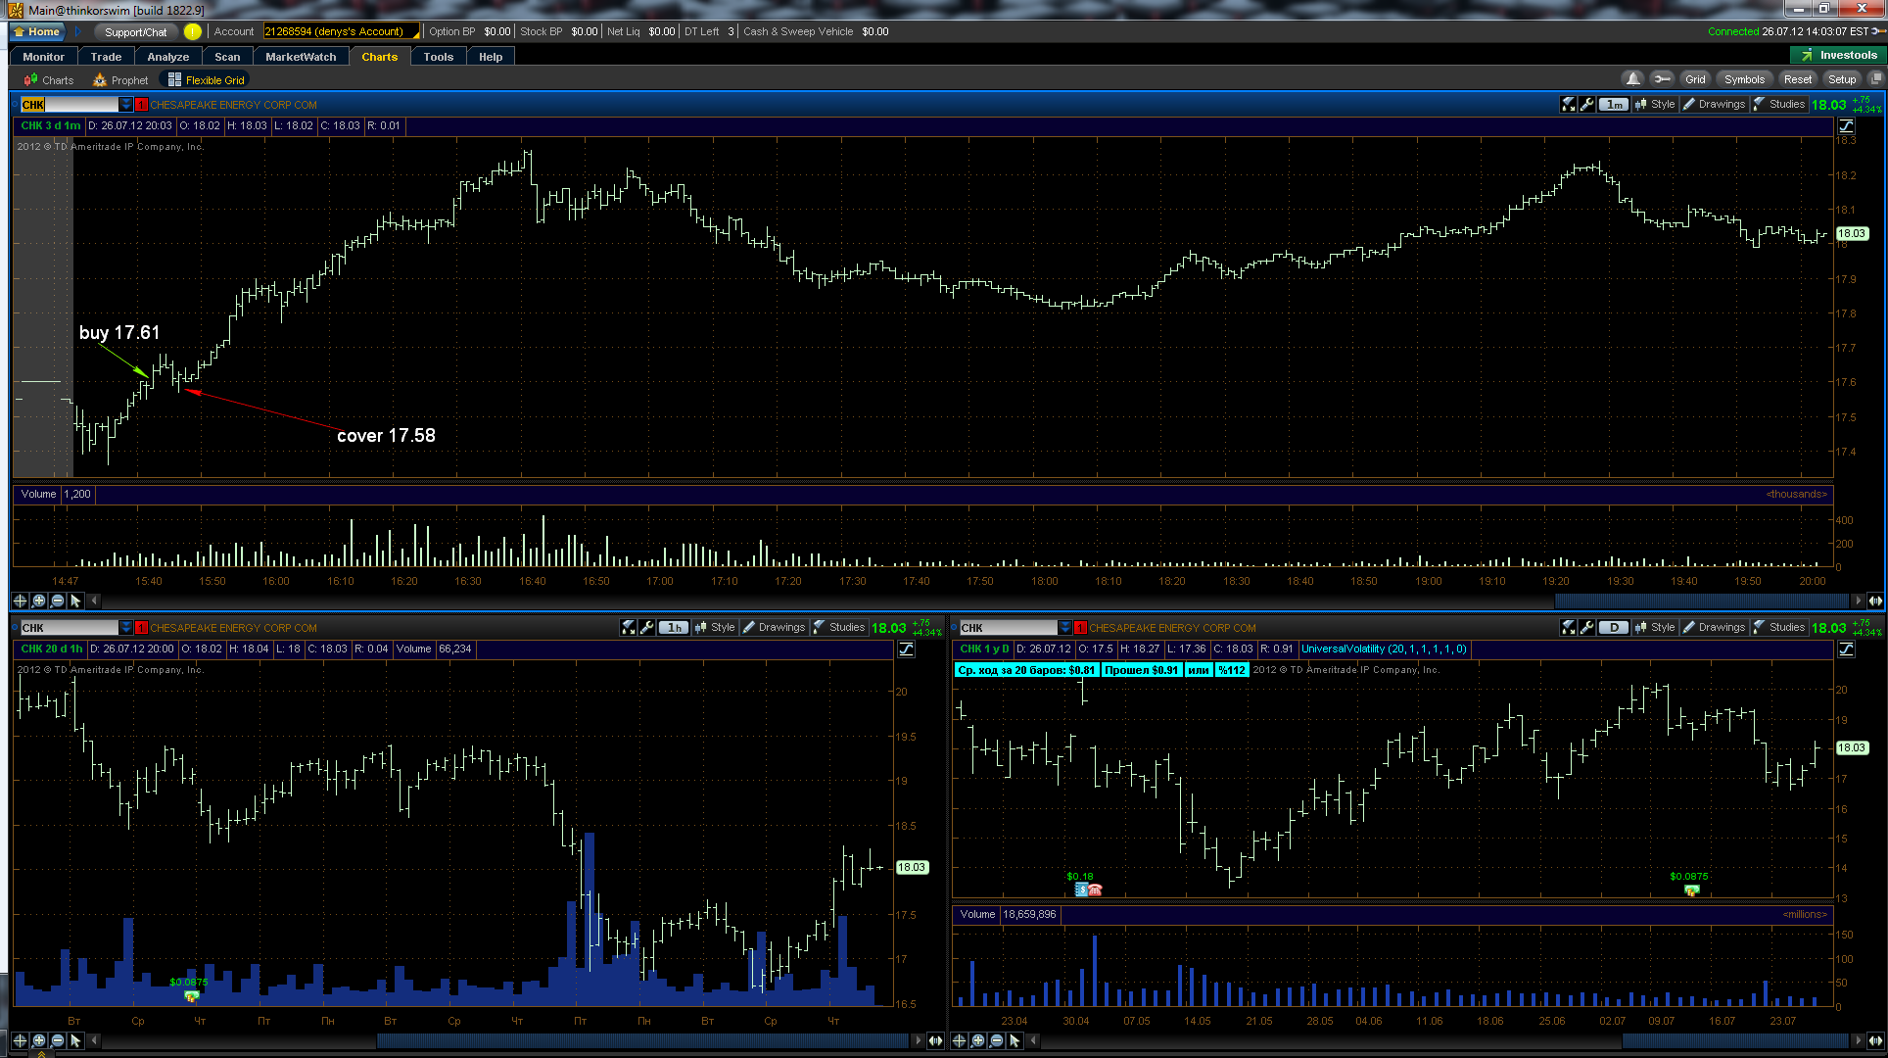Screen dimensions: 1888x1058
Task: Open Drawings menu on the 1h chart
Action: [x=774, y=627]
